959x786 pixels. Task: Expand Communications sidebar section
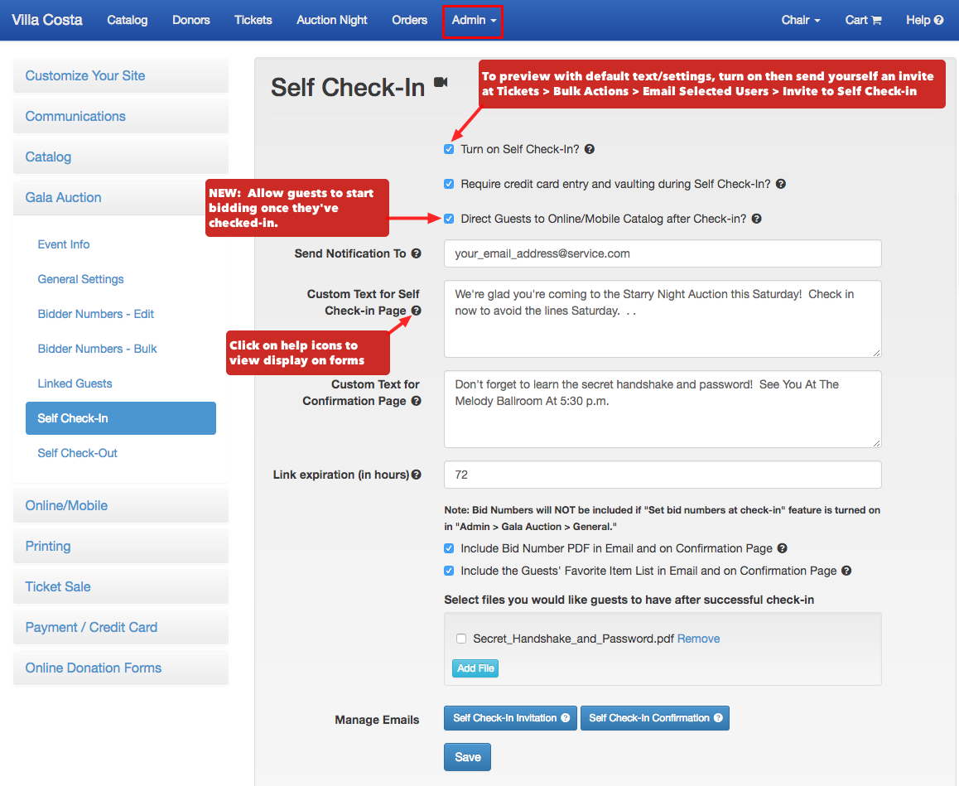point(120,116)
